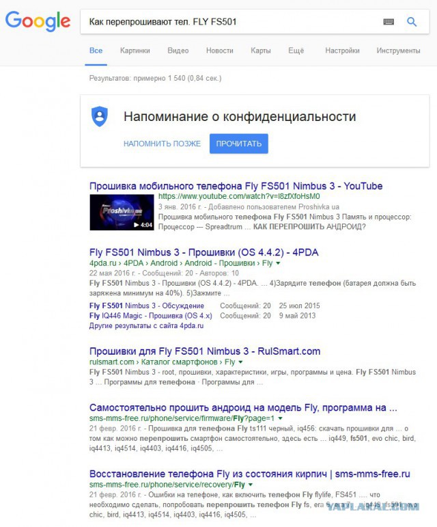Open Настройки menu

pos(342,51)
